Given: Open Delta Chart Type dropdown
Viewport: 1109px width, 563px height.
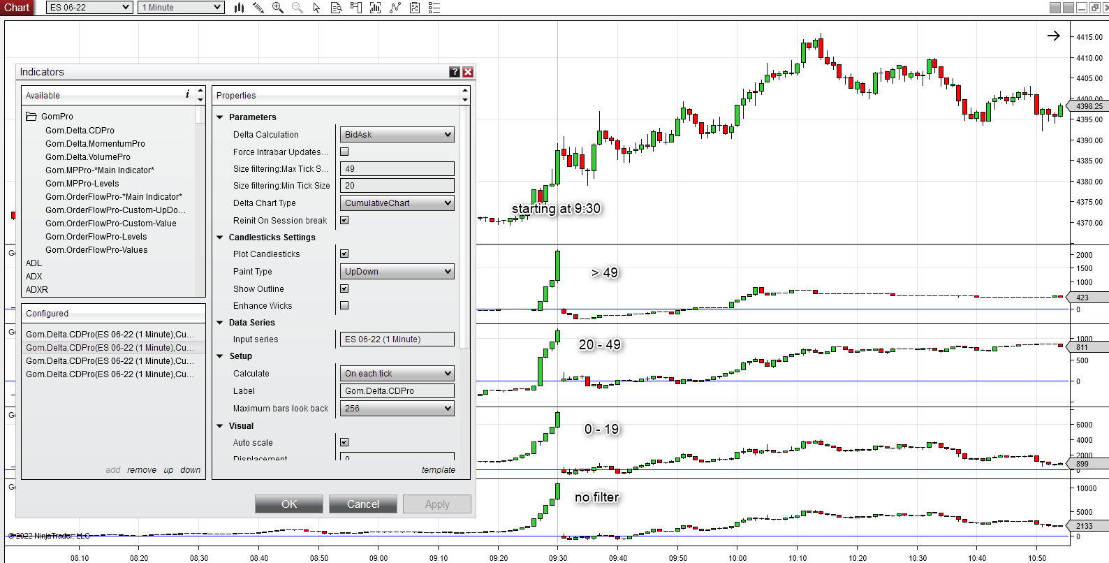Looking at the screenshot, I should click(397, 203).
